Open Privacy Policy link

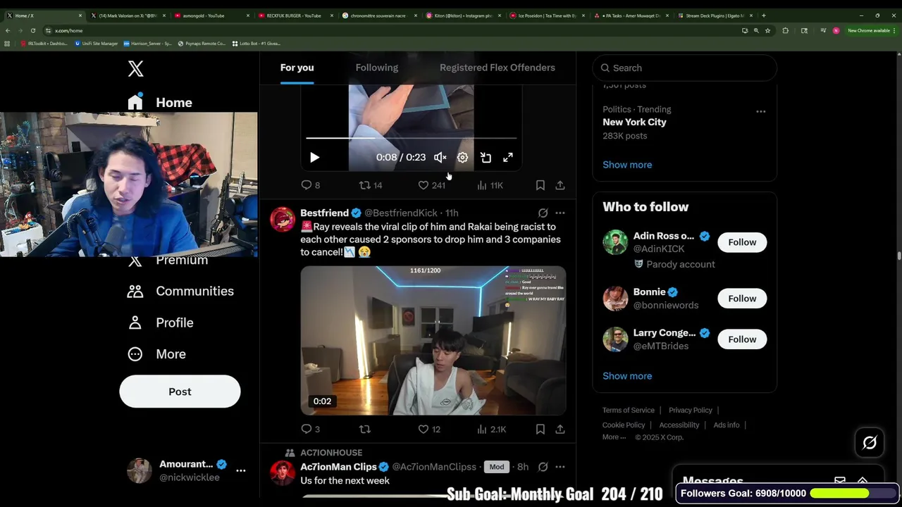(x=691, y=410)
